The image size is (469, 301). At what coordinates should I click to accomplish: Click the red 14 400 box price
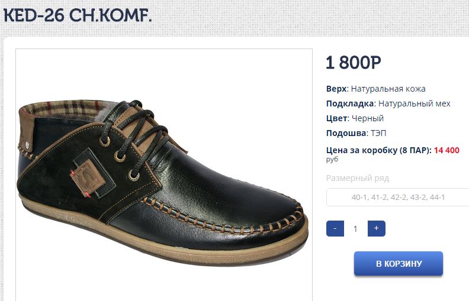click(x=446, y=150)
